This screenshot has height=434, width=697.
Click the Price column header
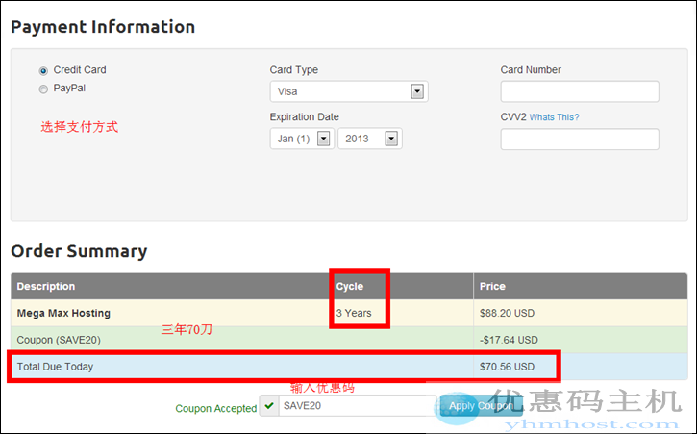[492, 286]
